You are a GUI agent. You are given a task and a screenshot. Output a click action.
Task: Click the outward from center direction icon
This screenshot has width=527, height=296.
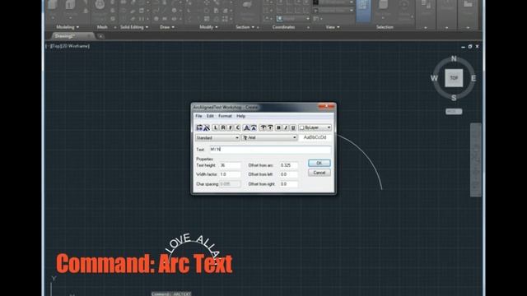pos(263,127)
